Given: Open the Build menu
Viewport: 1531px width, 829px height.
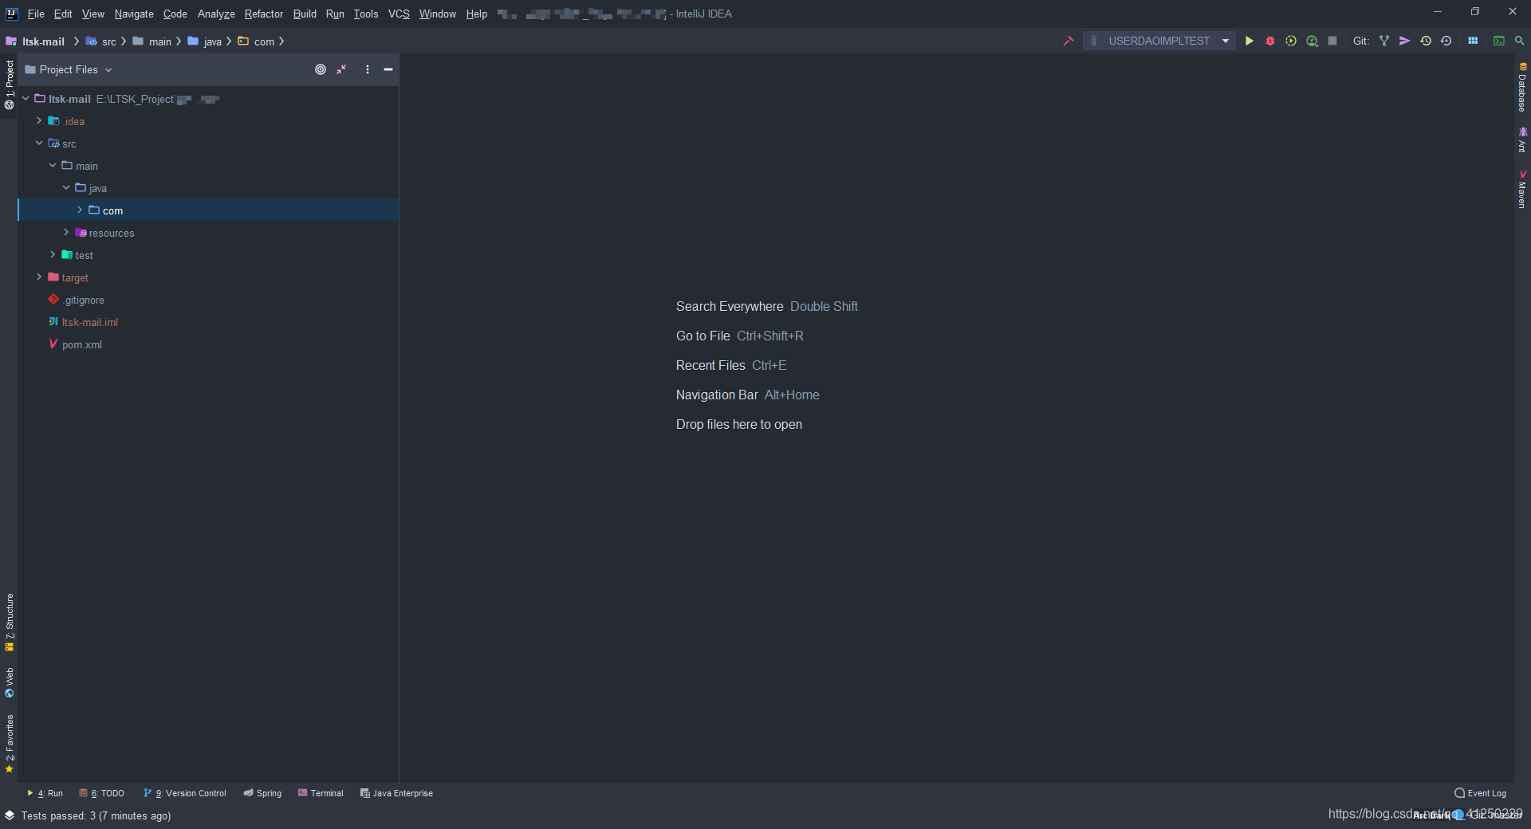Looking at the screenshot, I should point(305,14).
